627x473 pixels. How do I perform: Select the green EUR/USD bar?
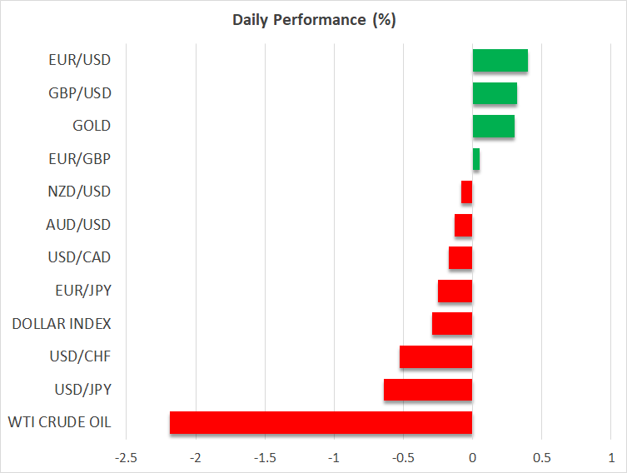(x=500, y=61)
